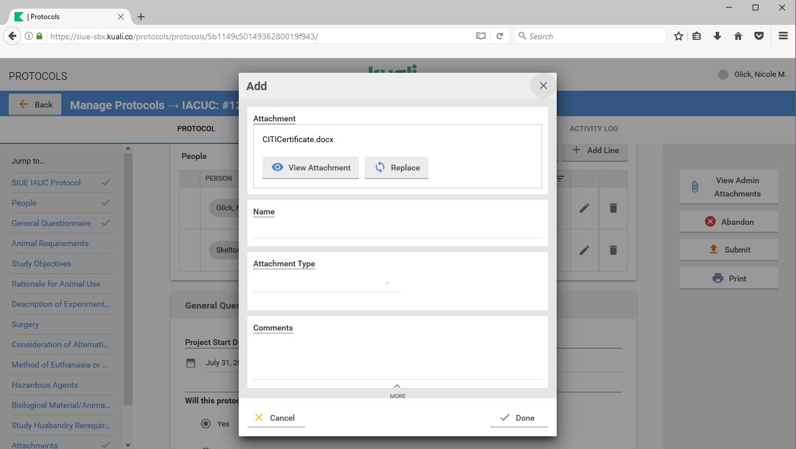The height and width of the screenshot is (449, 796).
Task: Replace the CITICertificate.docx attachment
Action: [x=397, y=168]
